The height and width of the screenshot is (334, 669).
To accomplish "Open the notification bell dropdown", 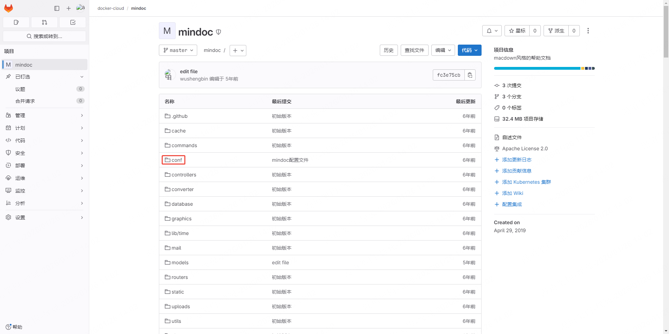I will coord(492,31).
